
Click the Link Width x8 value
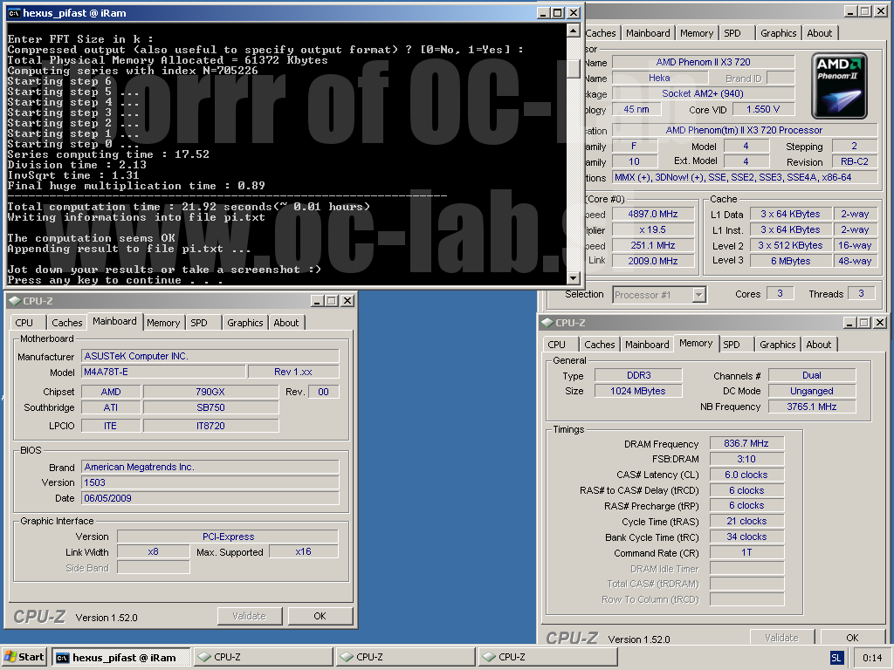click(x=153, y=551)
